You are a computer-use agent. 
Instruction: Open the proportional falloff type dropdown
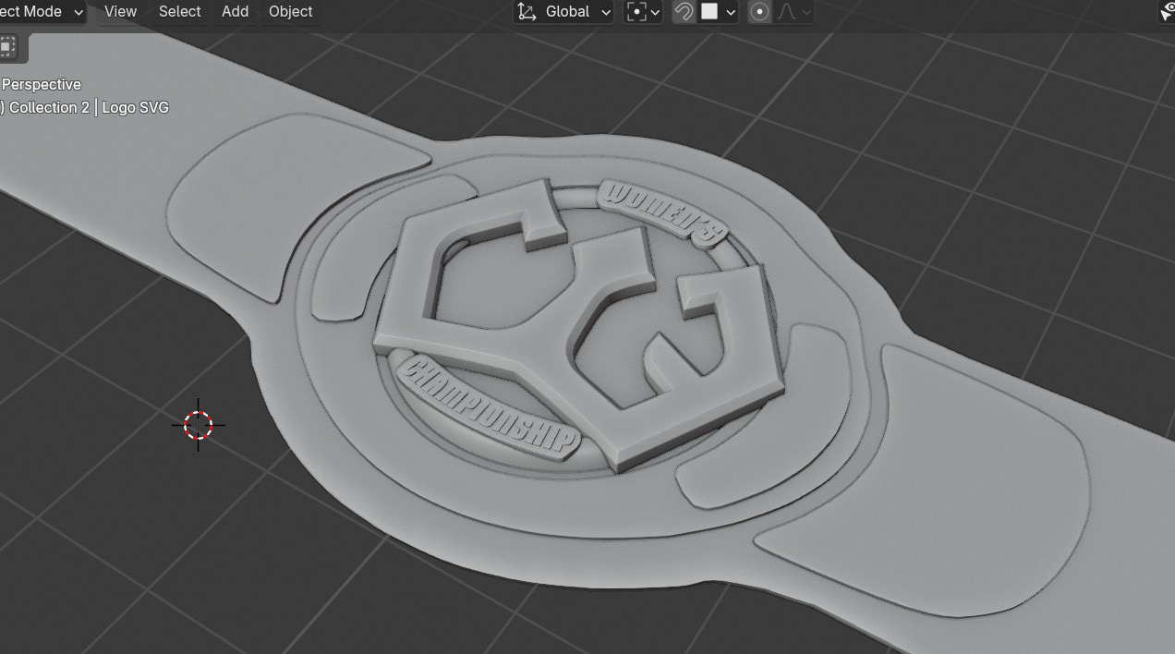click(806, 11)
